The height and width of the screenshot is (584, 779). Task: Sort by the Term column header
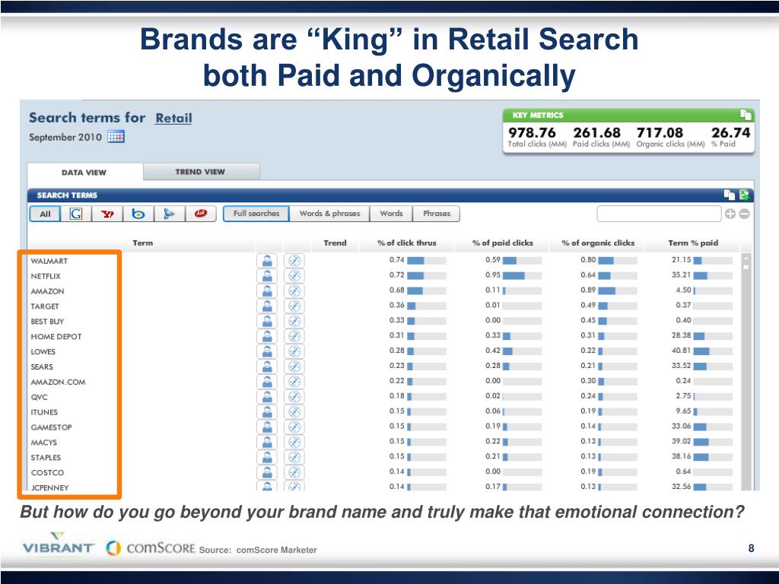pyautogui.click(x=142, y=243)
